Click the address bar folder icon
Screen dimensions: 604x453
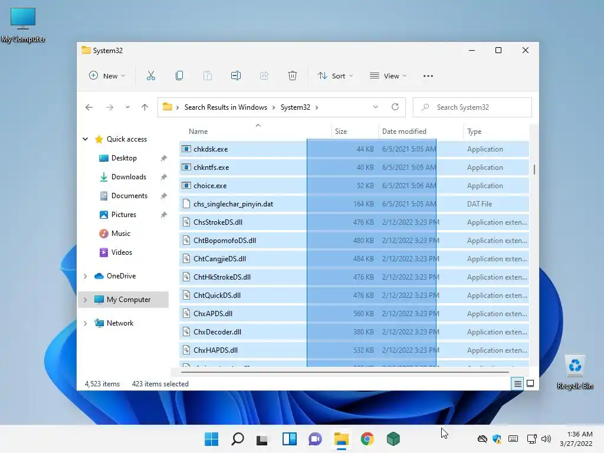167,107
